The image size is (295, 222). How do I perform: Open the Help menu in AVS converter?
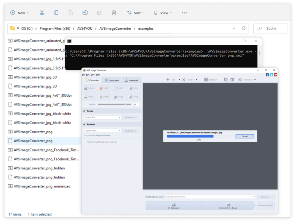(x=98, y=75)
